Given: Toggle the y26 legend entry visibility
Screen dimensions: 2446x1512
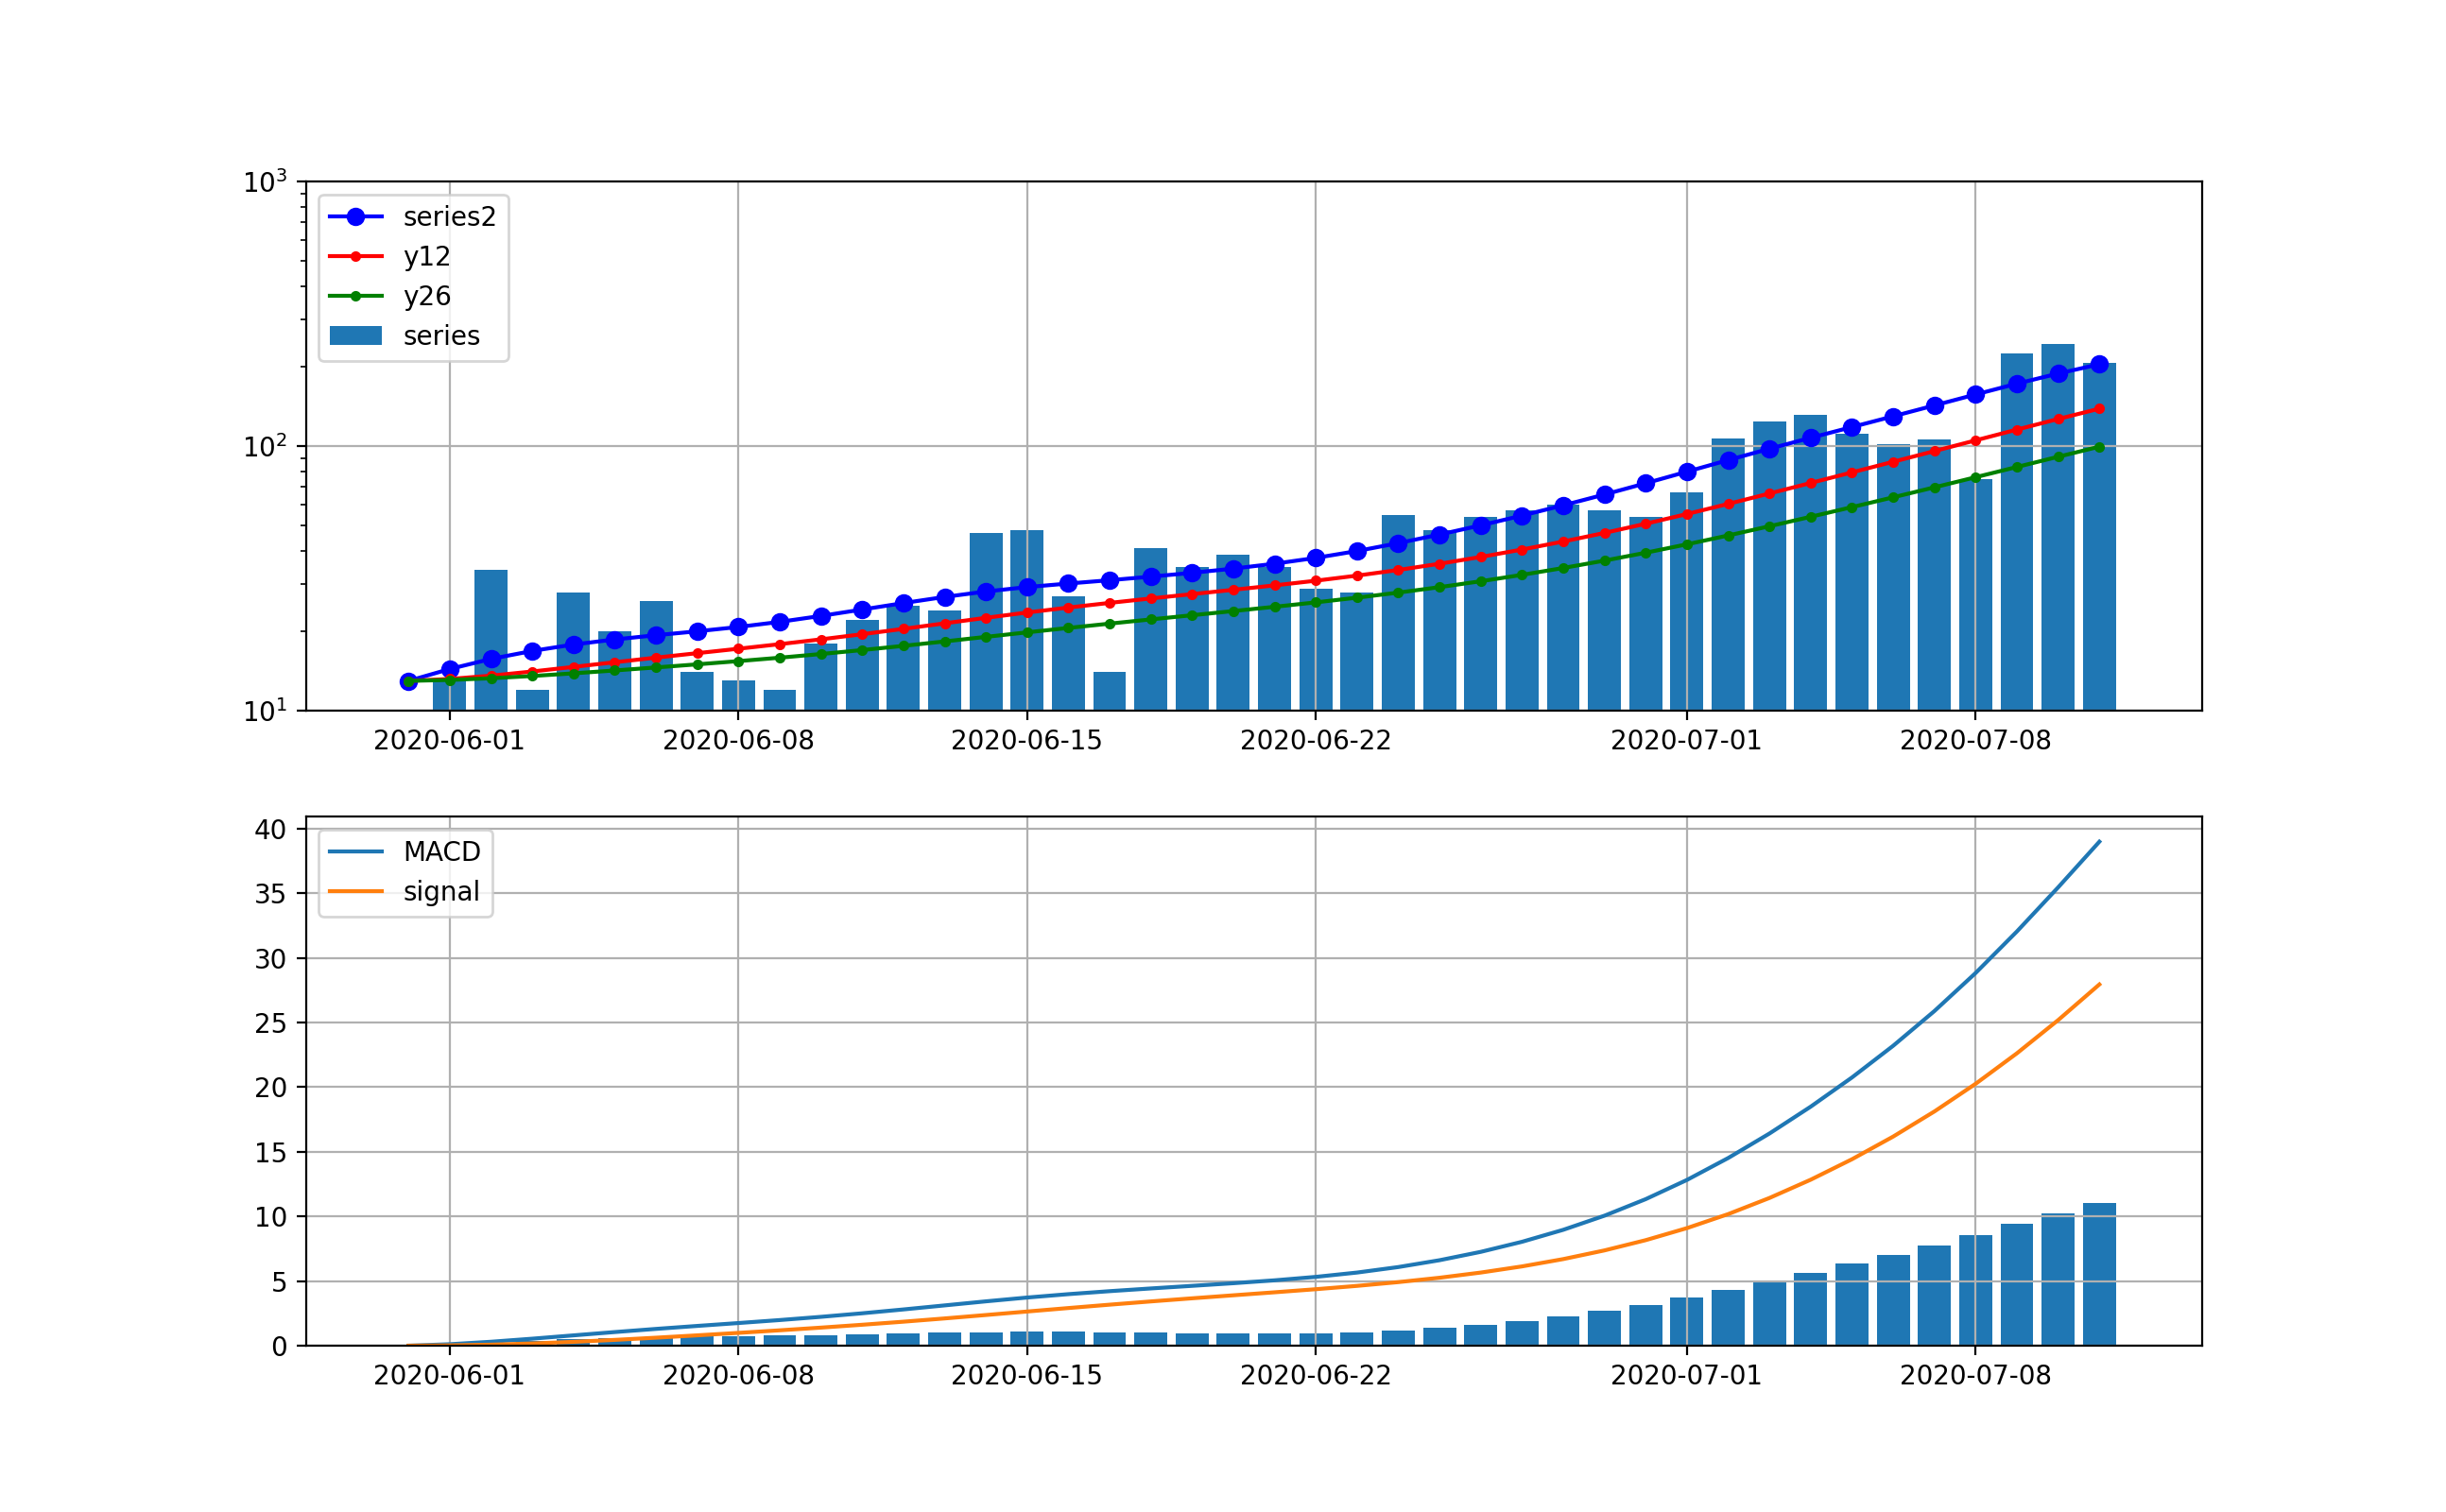Looking at the screenshot, I should point(427,297).
